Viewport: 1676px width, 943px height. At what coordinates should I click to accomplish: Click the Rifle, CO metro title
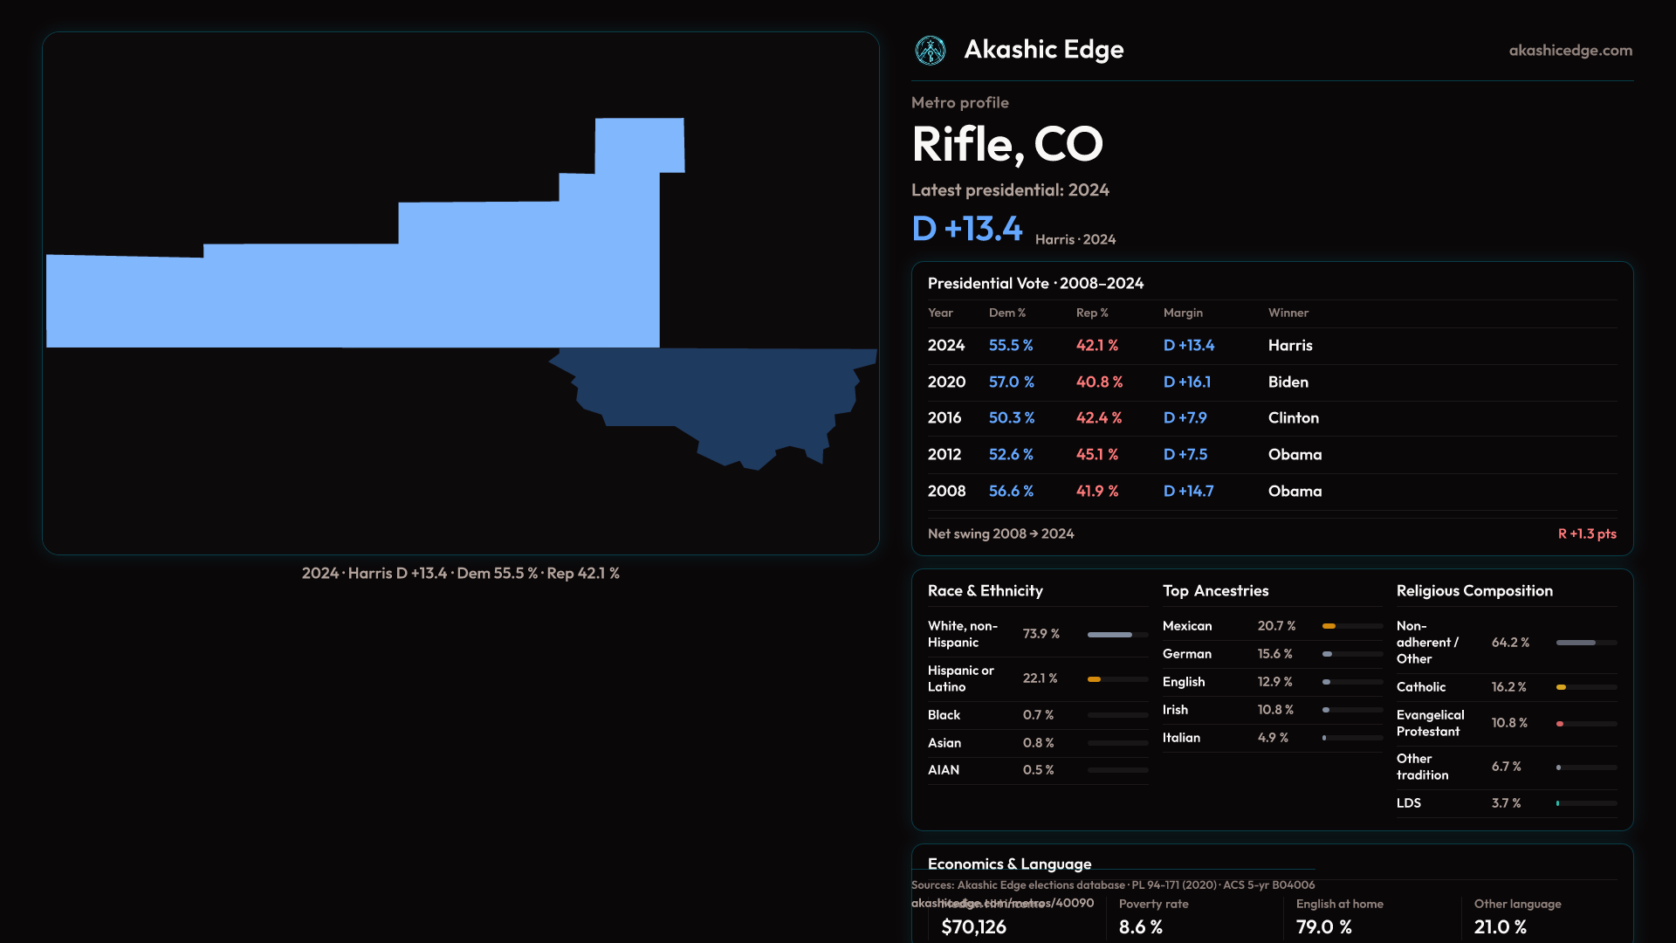[x=1006, y=144]
